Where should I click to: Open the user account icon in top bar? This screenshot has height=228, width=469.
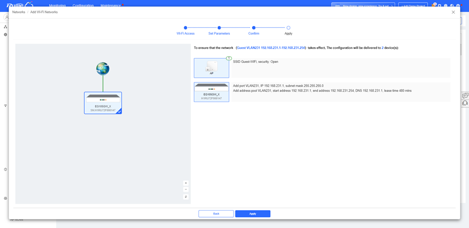pyautogui.click(x=458, y=5)
